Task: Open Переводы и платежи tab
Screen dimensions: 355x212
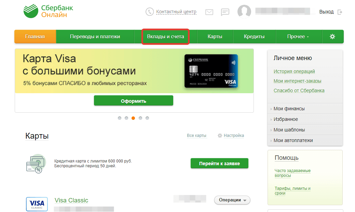Action: point(95,37)
